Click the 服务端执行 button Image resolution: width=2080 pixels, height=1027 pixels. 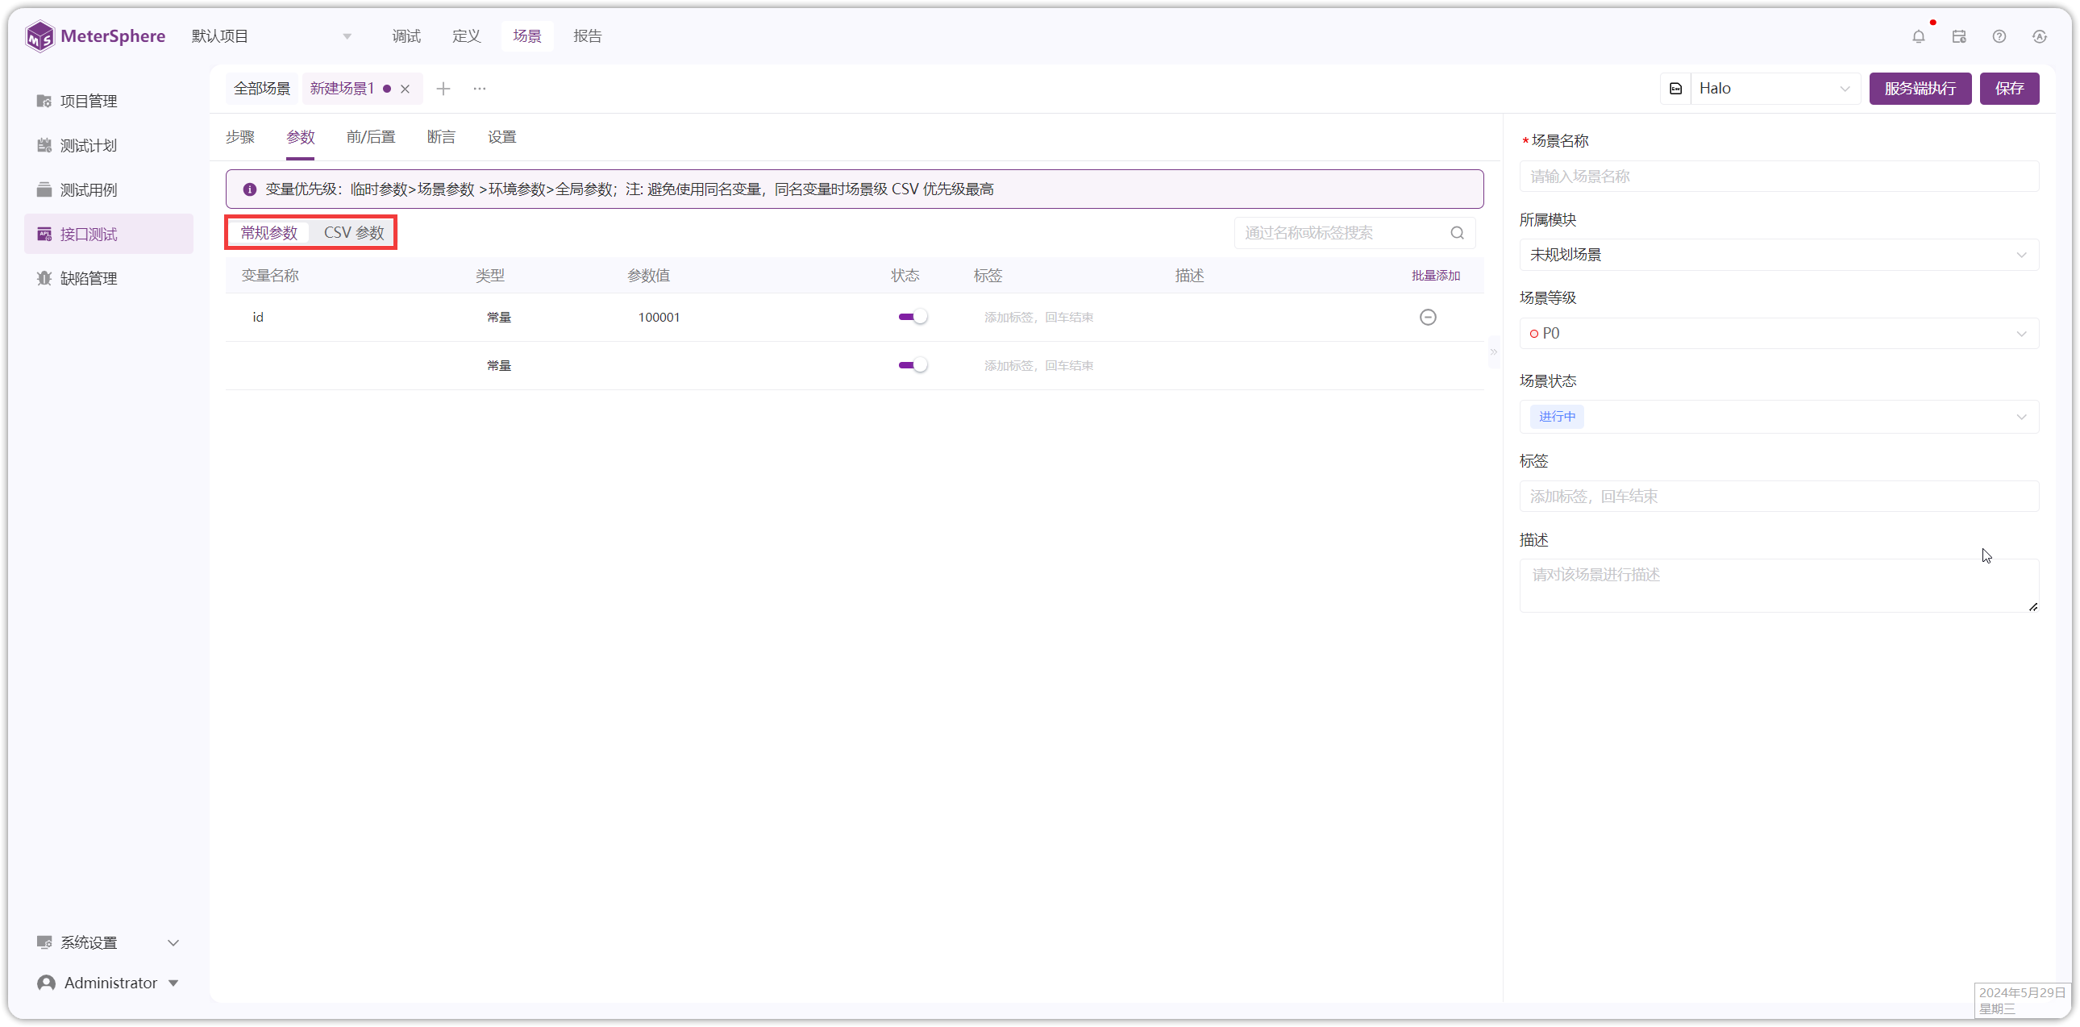(1920, 89)
